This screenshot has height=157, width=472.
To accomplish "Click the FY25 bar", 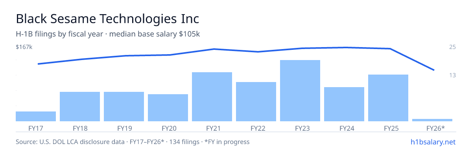I will (x=388, y=98).
